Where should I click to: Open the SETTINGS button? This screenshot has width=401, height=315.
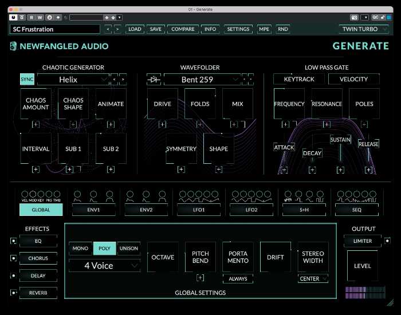pos(238,29)
